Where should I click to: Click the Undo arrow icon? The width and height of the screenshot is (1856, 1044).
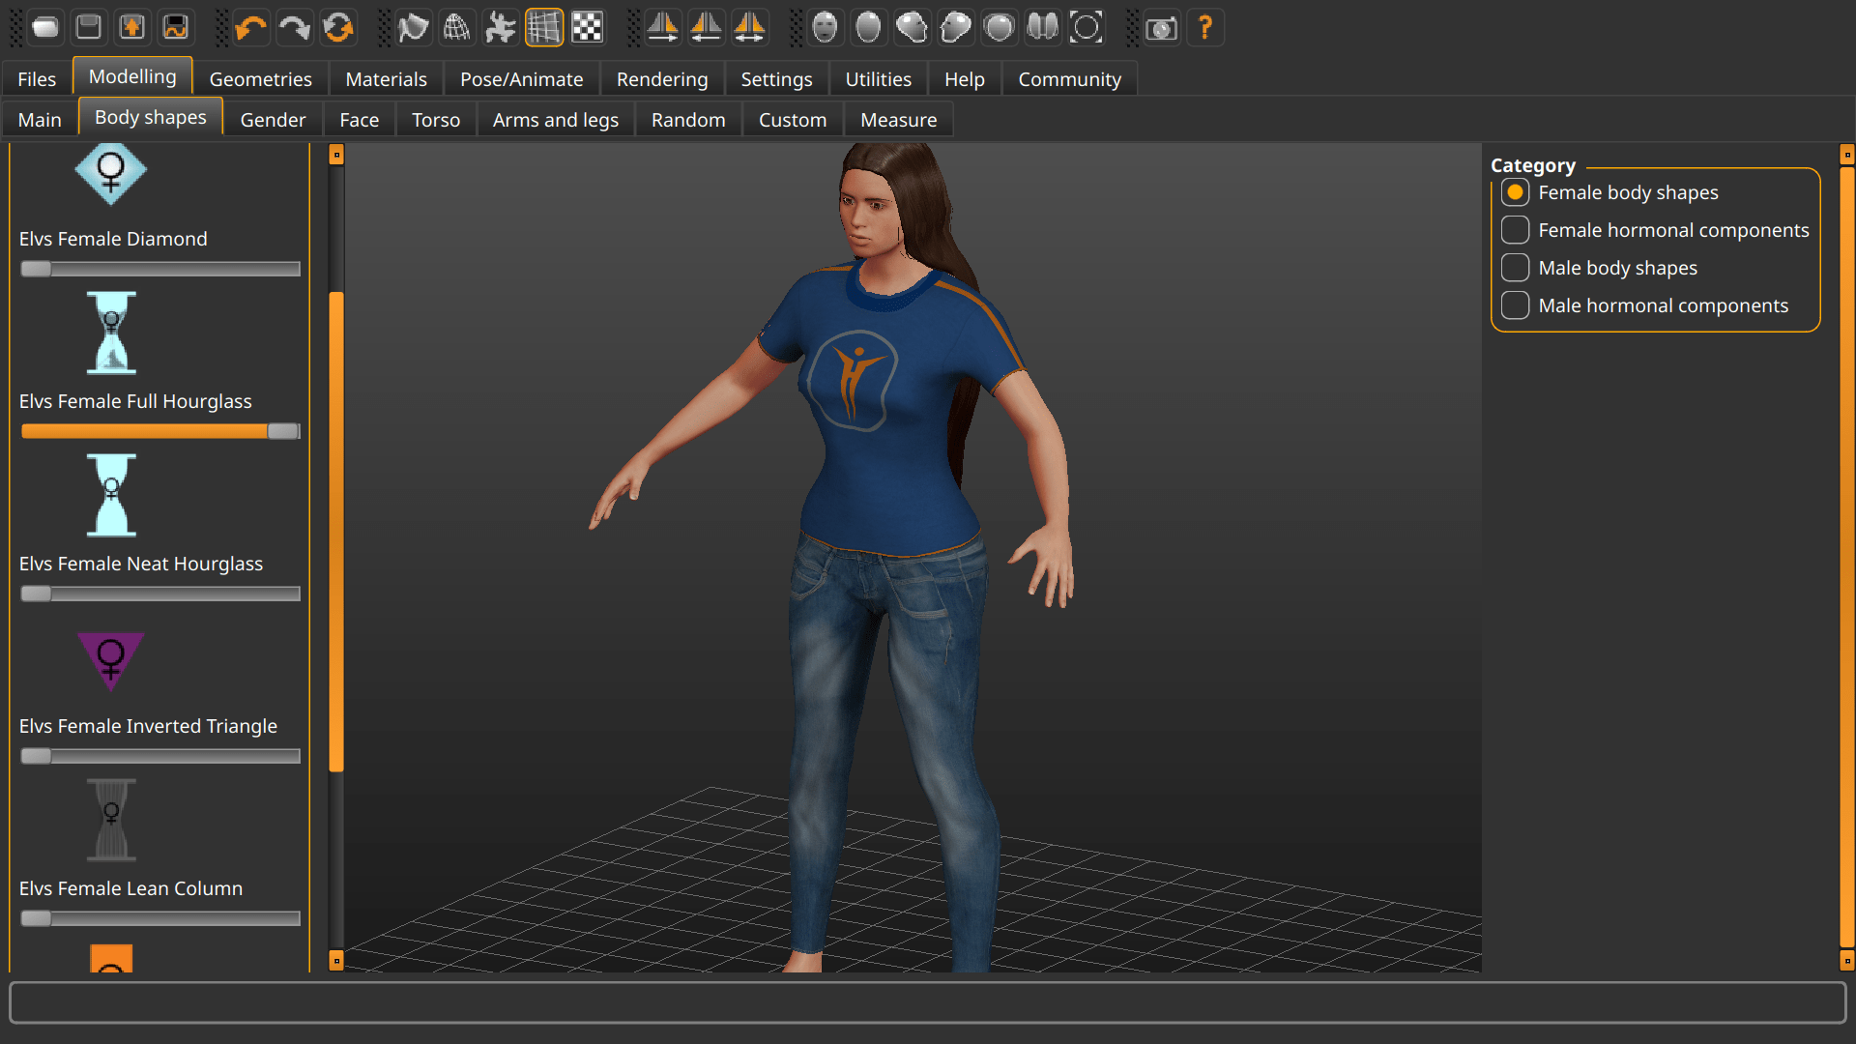click(251, 28)
